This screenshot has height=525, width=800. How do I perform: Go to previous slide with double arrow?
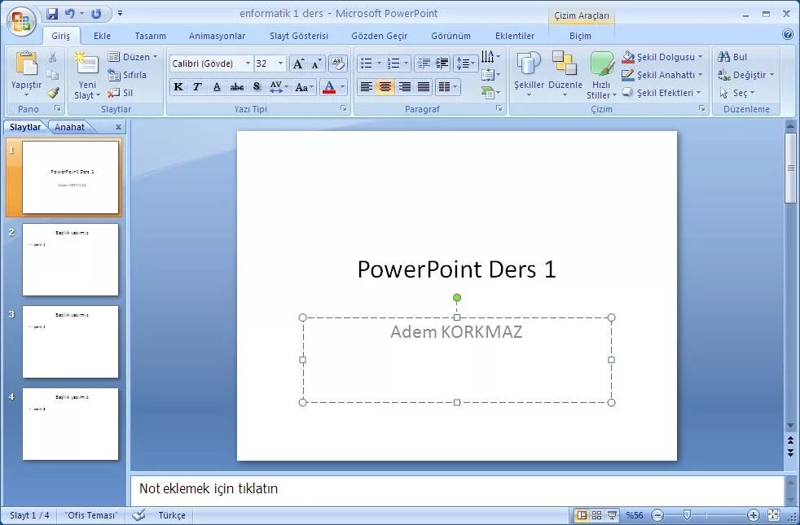coord(790,440)
